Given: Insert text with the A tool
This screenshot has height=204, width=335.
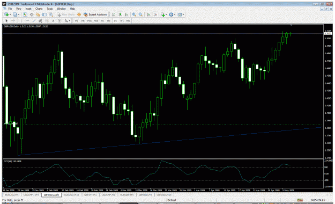Looking at the screenshot, I should point(53,21).
